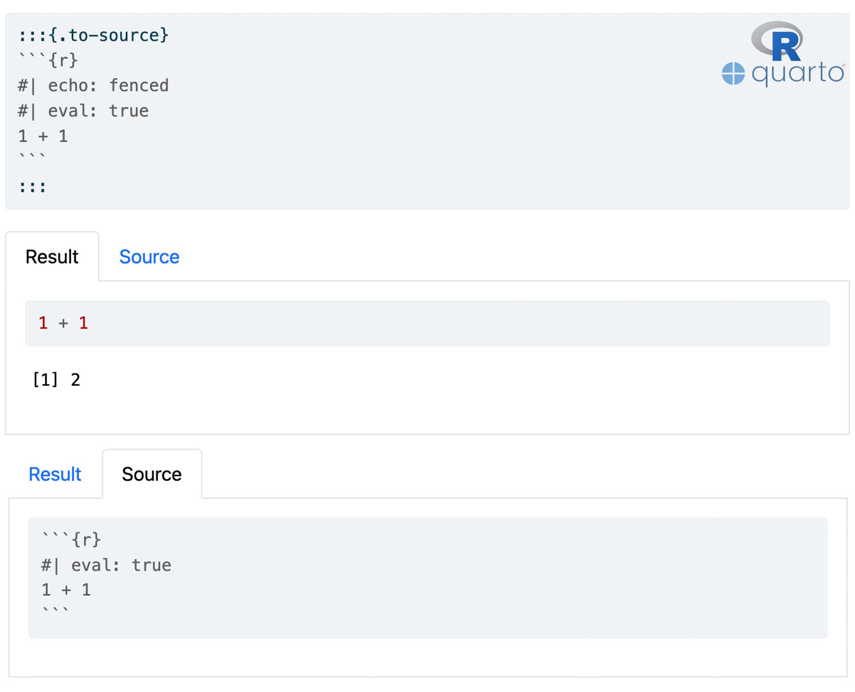Viewport: 855px width, 692px height.
Task: Click the :::{.to-source} opening line
Action: click(93, 35)
